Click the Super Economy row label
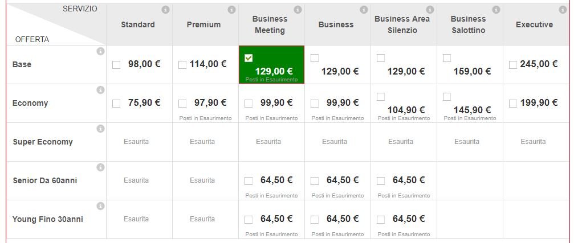This screenshot has height=243, width=574. pyautogui.click(x=43, y=142)
